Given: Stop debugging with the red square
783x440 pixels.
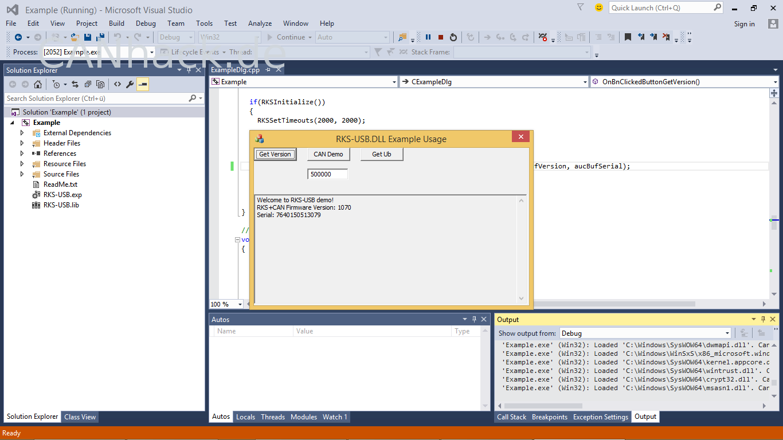Looking at the screenshot, I should coord(441,37).
